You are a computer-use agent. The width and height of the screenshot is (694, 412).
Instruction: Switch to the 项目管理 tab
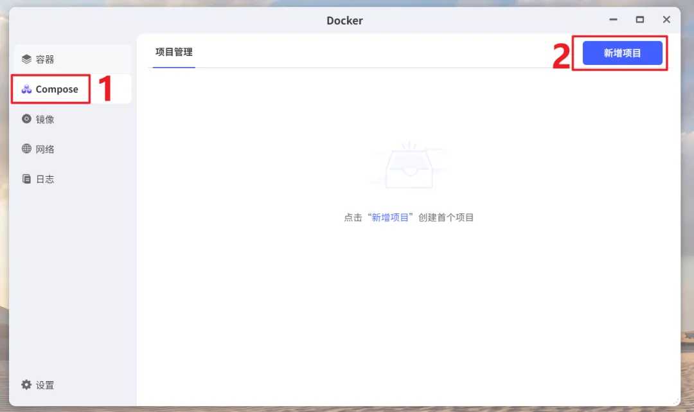(x=174, y=52)
